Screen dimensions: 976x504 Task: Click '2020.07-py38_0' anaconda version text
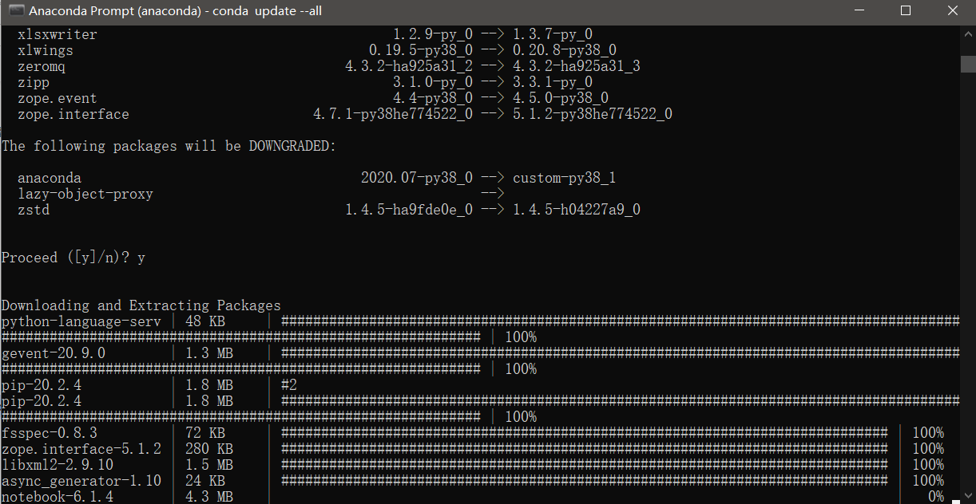click(x=417, y=179)
